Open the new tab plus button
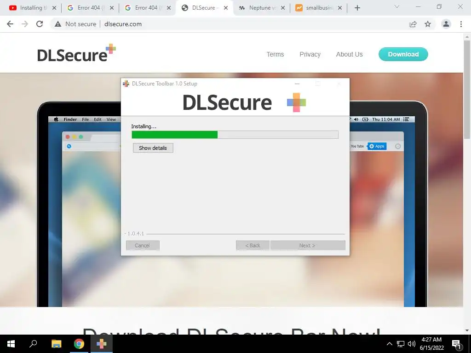Image resolution: width=471 pixels, height=353 pixels. click(357, 8)
